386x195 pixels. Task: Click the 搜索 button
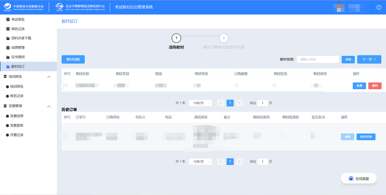coord(348,60)
